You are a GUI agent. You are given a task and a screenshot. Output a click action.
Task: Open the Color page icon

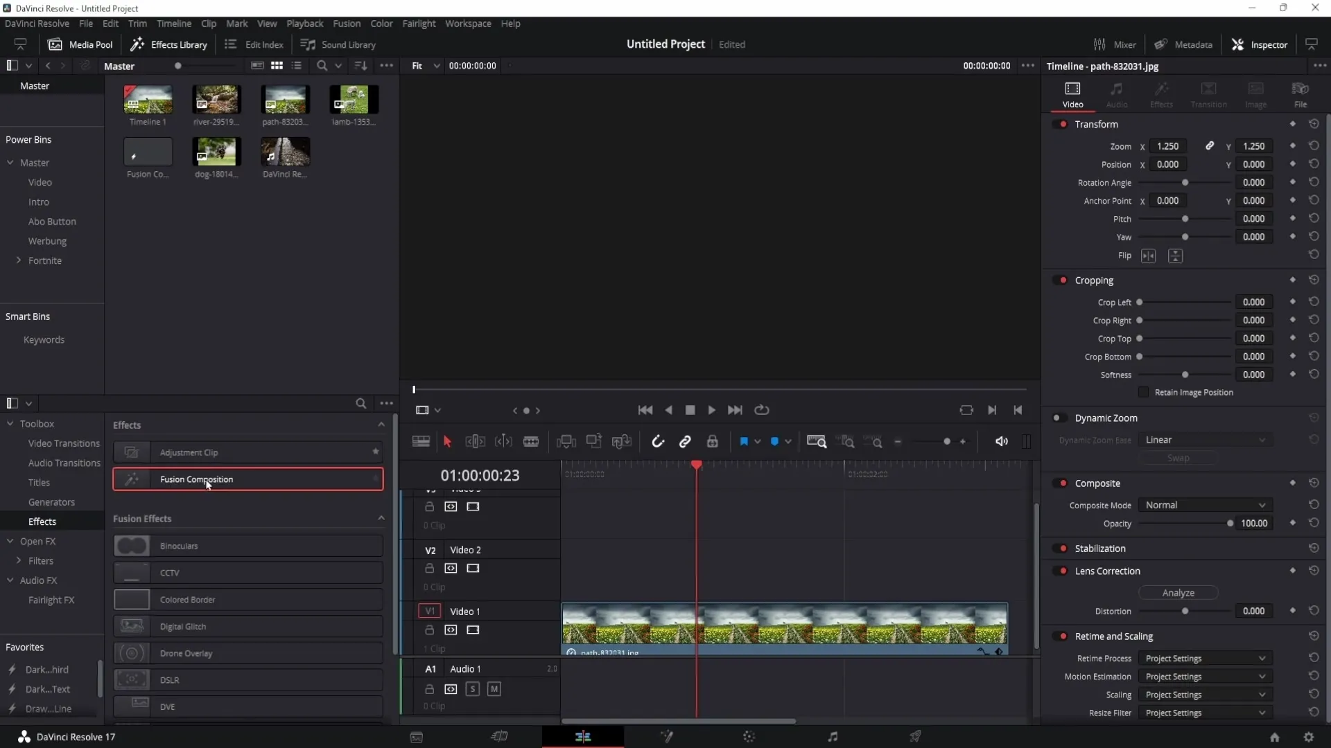point(749,737)
